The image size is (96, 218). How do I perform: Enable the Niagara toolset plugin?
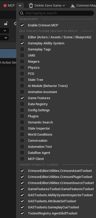point(22,61)
